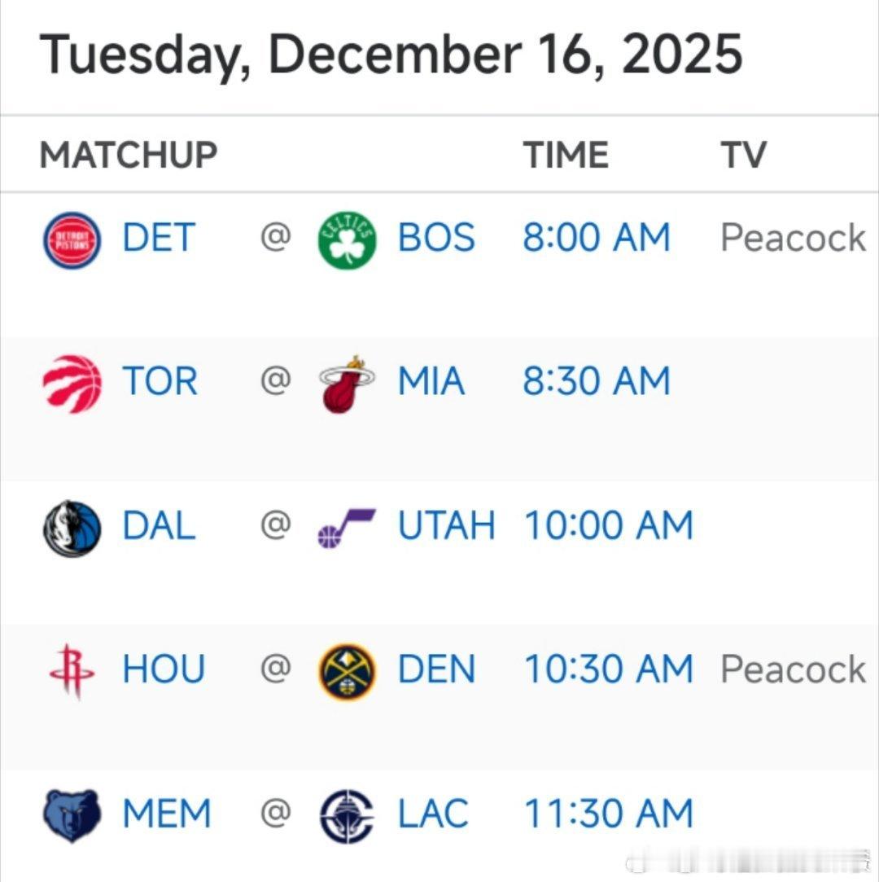
Task: Click Peacock in the HOU at DEN row
Action: coord(793,669)
